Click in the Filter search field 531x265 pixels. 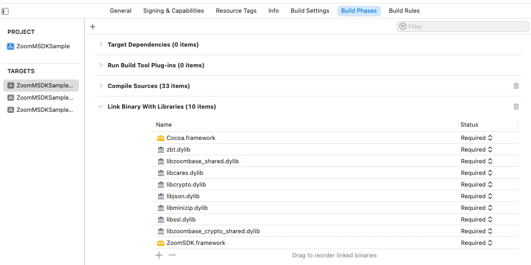click(463, 26)
